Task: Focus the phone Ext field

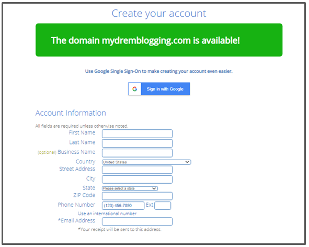Action: [x=163, y=206]
